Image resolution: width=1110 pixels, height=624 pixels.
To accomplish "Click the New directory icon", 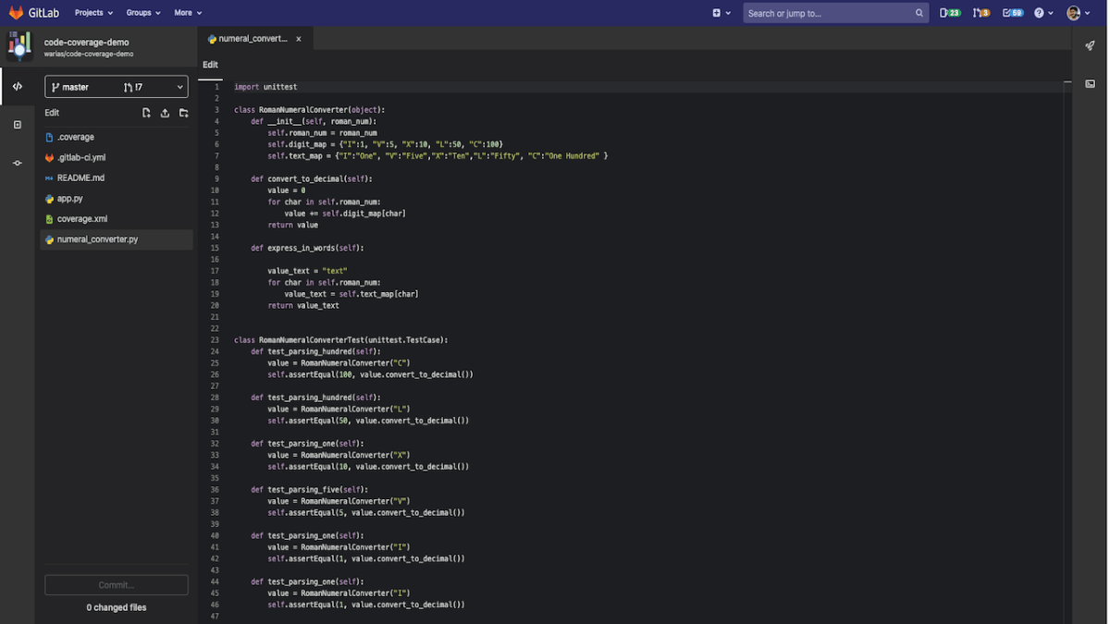I will [x=183, y=113].
